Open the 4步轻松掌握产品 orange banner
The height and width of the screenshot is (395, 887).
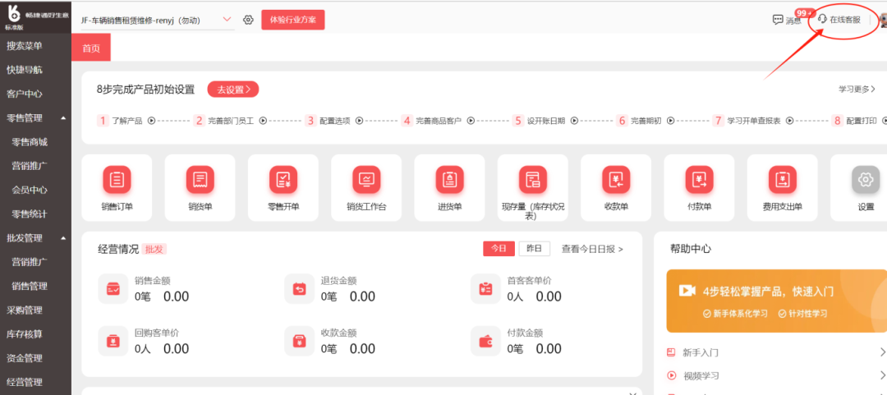click(x=777, y=301)
